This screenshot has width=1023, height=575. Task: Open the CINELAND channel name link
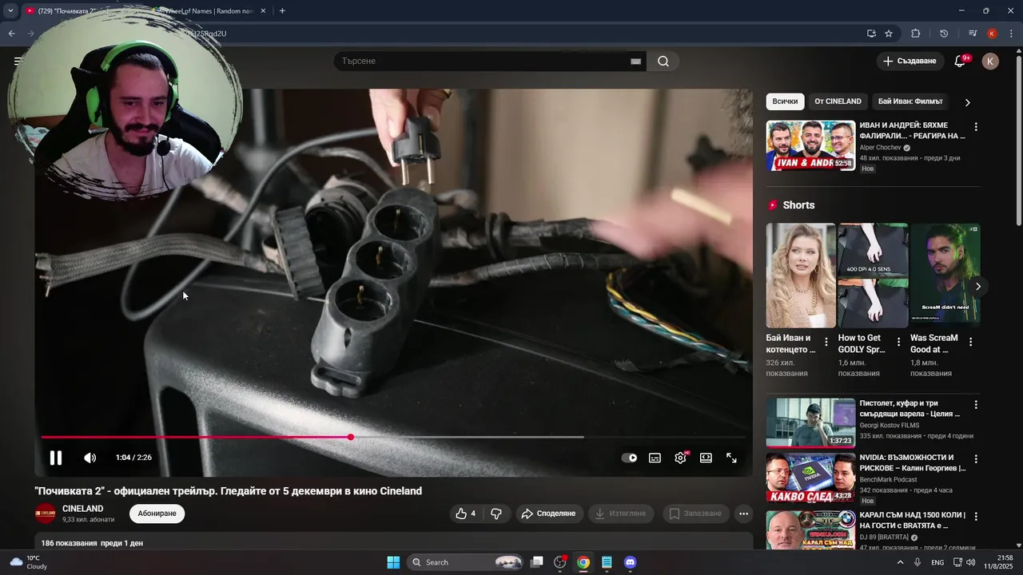pos(82,509)
